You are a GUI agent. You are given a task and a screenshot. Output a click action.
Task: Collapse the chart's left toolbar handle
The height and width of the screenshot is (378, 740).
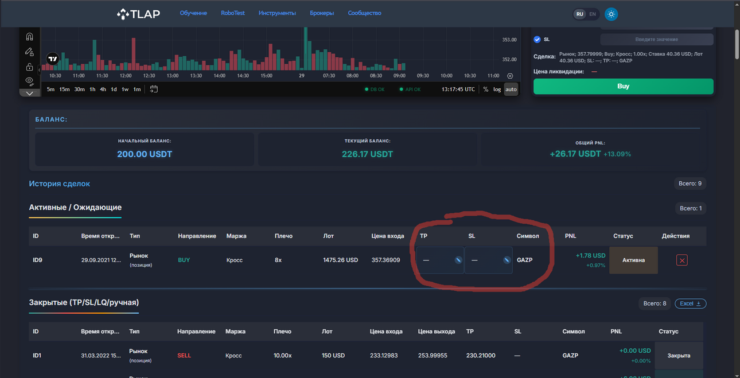40,69
